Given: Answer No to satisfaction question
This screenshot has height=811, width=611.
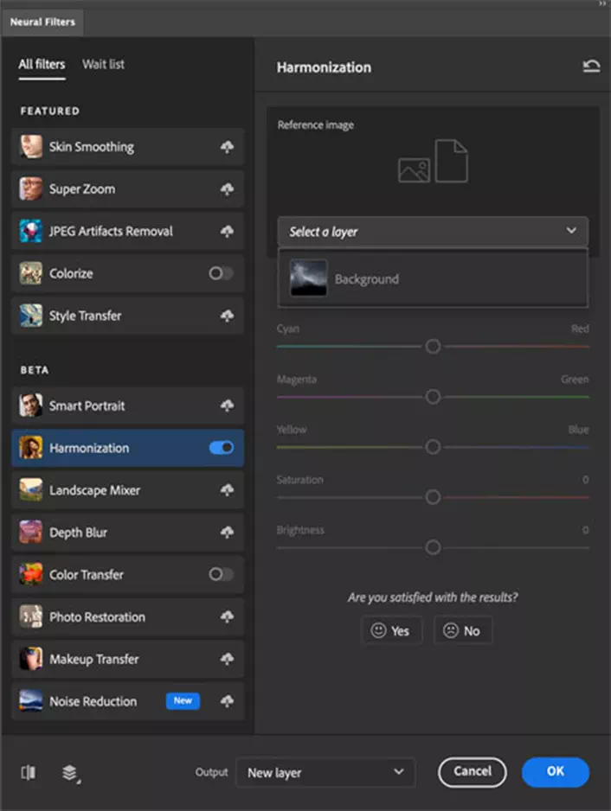Looking at the screenshot, I should coord(462,630).
